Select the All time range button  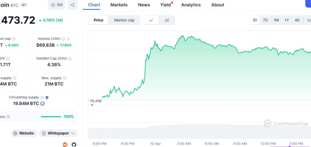[297, 20]
